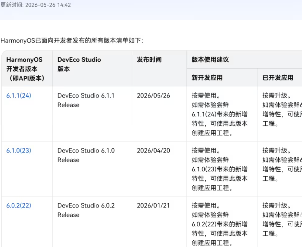Click 按需升级 in the 6.1.1(24) row
Screen dimensions: 302x247
tap(277, 96)
